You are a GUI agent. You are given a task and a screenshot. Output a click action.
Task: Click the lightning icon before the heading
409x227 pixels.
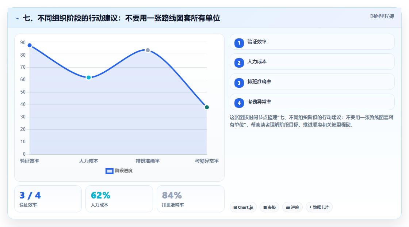click(18, 18)
